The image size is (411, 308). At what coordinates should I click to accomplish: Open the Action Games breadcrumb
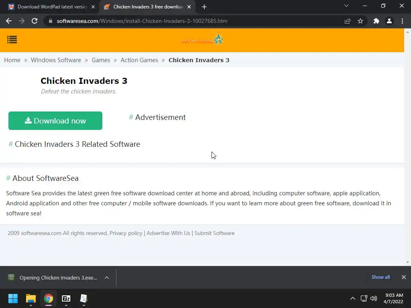(x=139, y=60)
